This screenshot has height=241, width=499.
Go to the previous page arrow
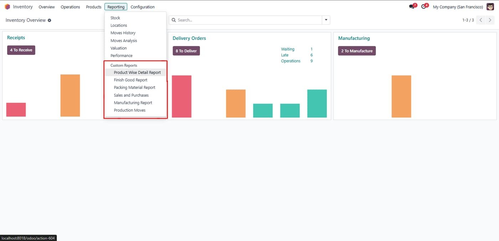(481, 20)
